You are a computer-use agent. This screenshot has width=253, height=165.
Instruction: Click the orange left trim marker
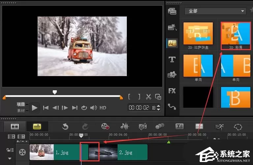tap(4, 97)
